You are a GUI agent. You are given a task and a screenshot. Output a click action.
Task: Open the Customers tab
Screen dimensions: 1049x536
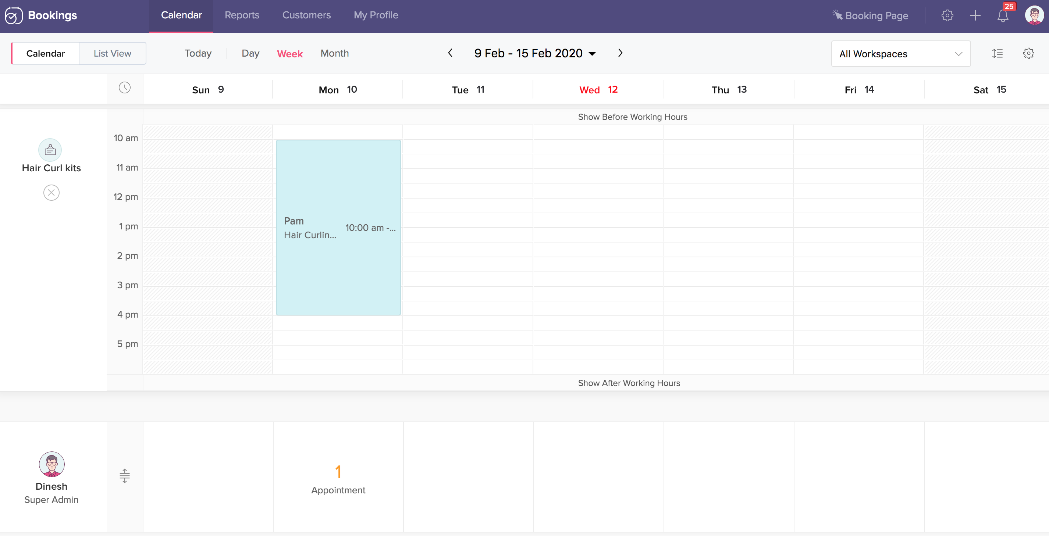click(306, 15)
